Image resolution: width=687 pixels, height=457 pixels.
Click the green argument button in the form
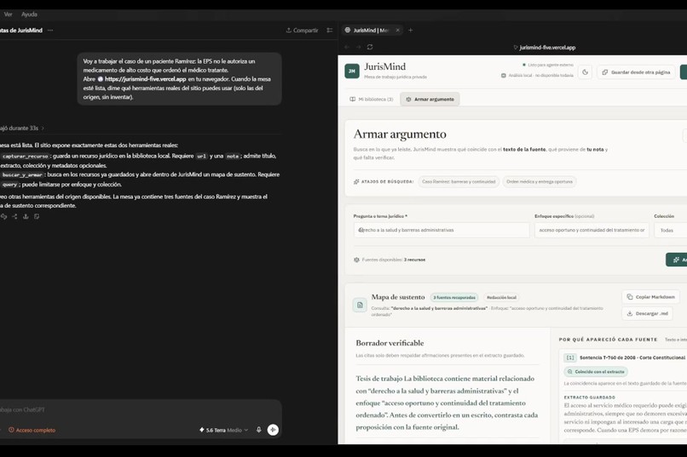click(x=677, y=260)
